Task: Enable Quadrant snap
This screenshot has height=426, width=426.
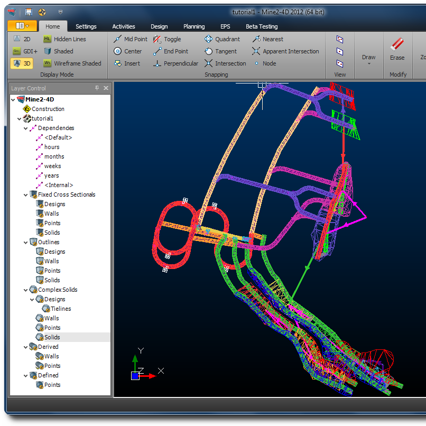Action: pos(222,39)
